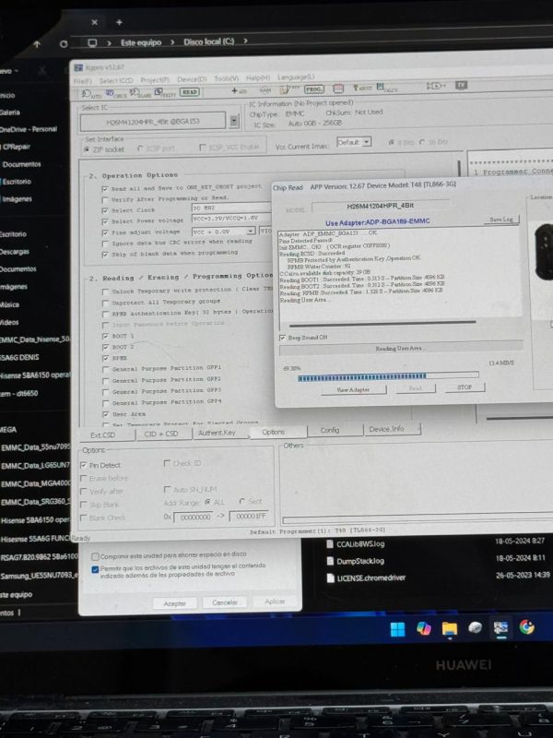Toggle the User Area checkbox
Viewport: 553px width, 738px height.
pos(105,414)
